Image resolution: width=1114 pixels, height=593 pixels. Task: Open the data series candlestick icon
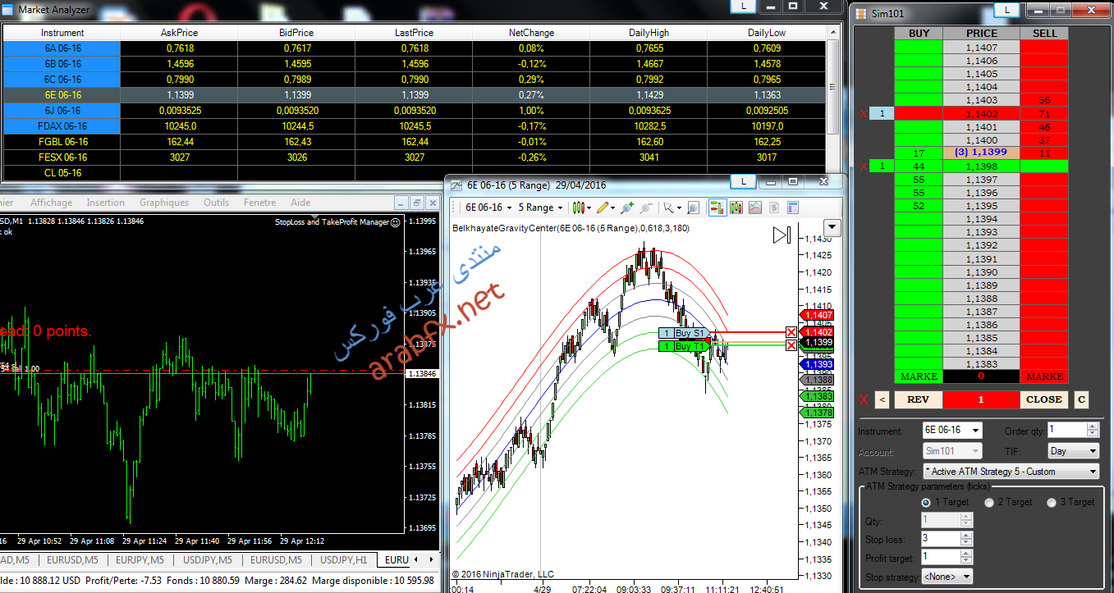(736, 208)
